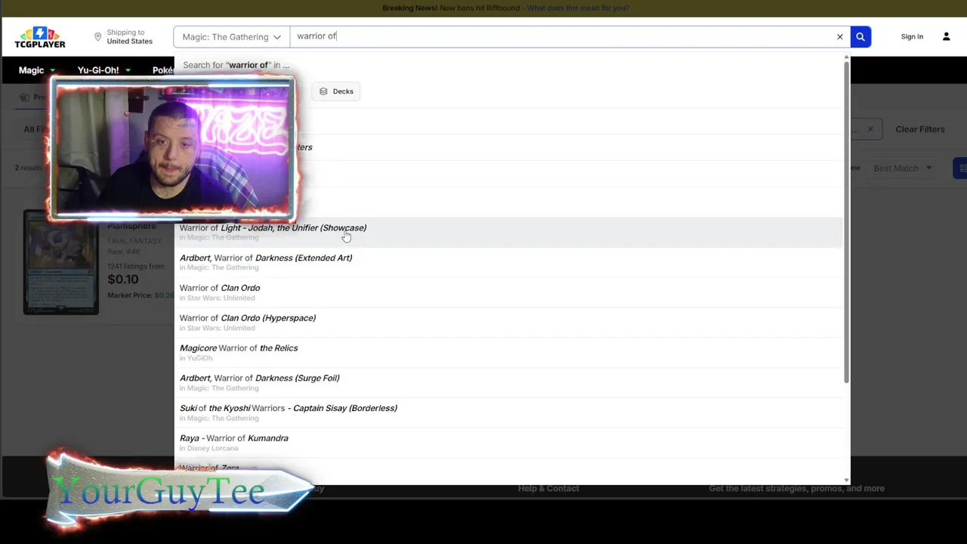Image resolution: width=967 pixels, height=544 pixels.
Task: Click the Sign In link
Action: point(912,36)
